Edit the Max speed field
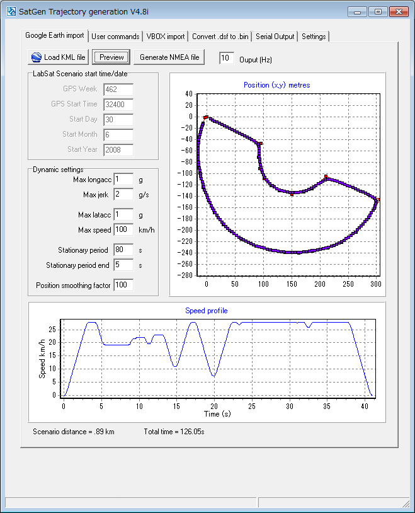Screen dimensions: 415x513 click(x=123, y=229)
